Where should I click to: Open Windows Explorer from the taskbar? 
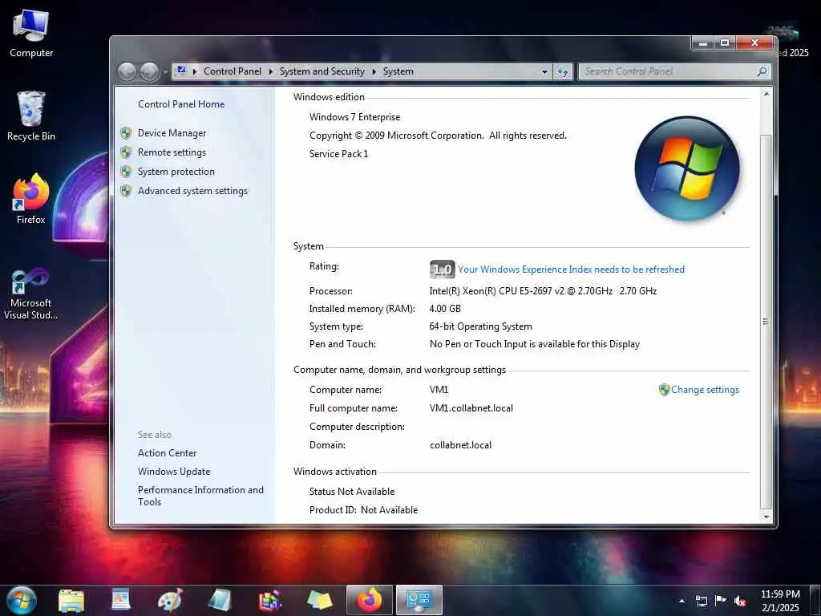(71, 600)
